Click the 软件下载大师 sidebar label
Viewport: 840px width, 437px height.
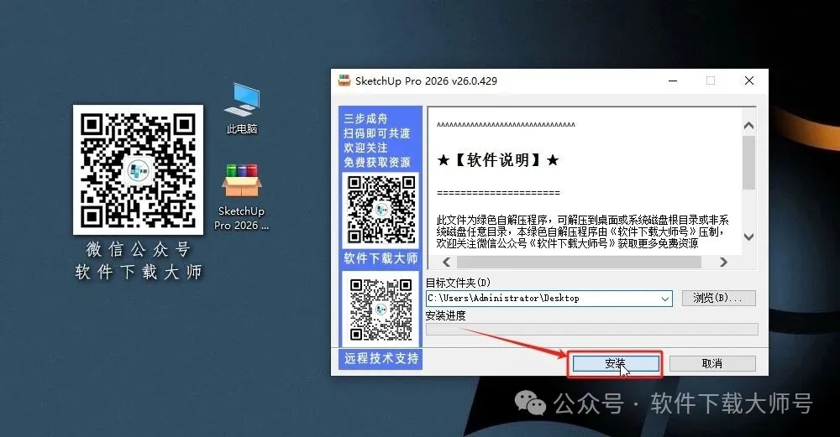pyautogui.click(x=381, y=259)
